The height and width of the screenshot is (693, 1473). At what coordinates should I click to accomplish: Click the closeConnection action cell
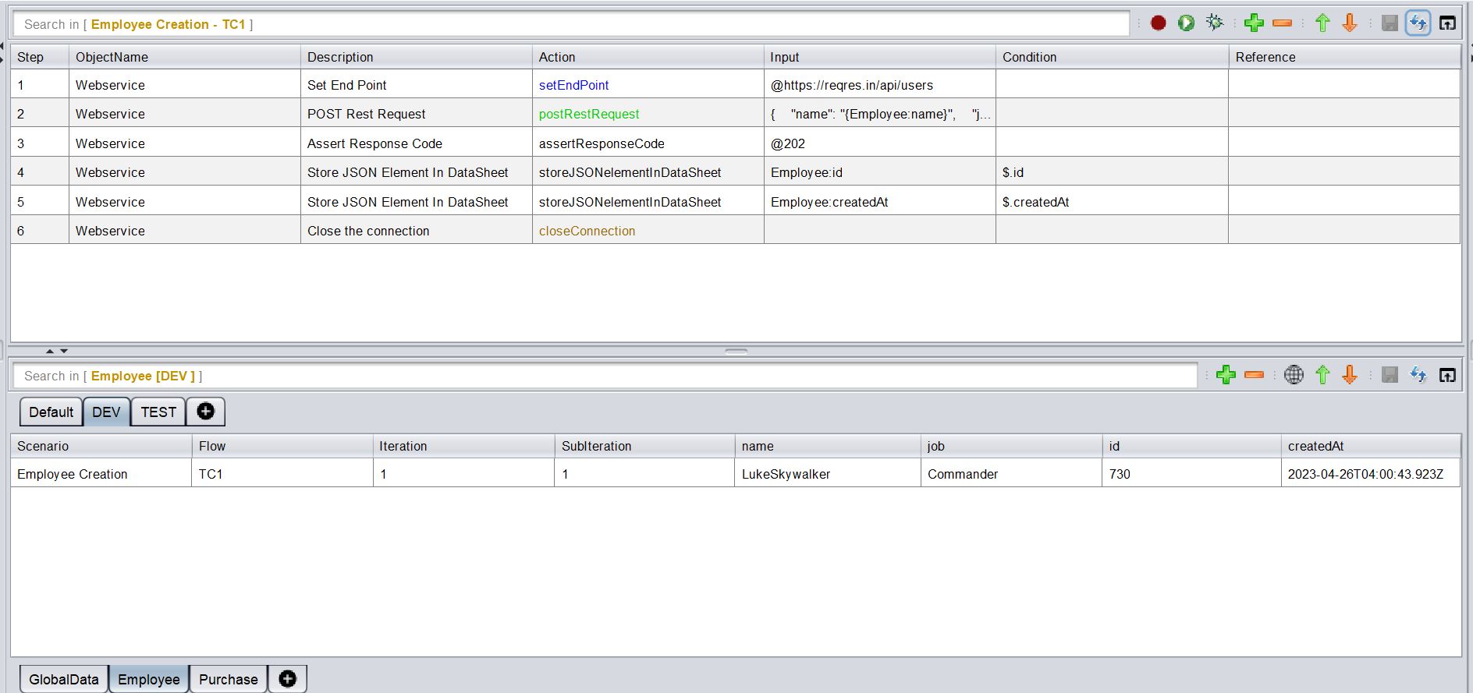[648, 231]
